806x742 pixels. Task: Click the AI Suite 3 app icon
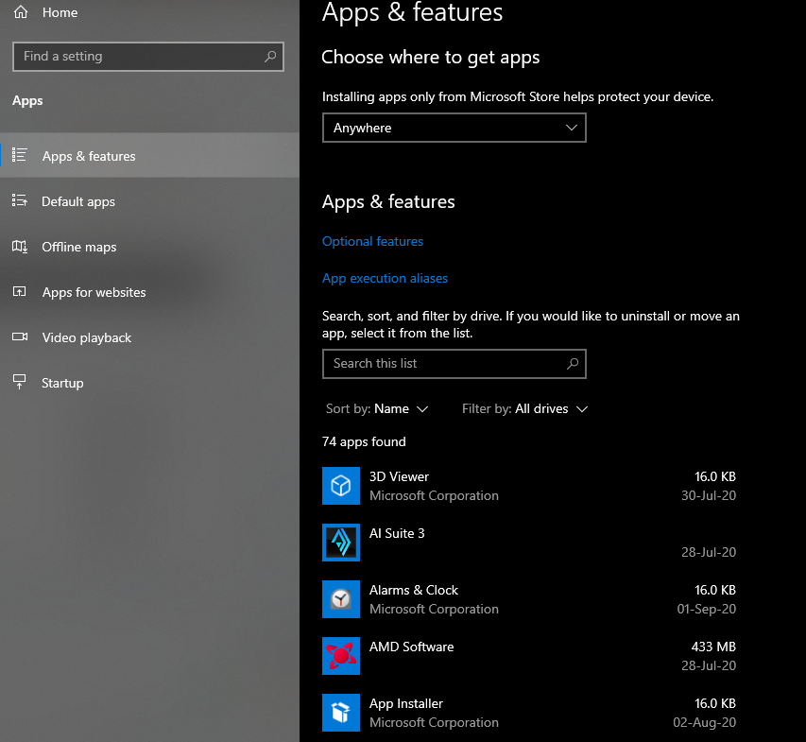click(340, 543)
